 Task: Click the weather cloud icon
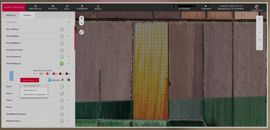260,47
